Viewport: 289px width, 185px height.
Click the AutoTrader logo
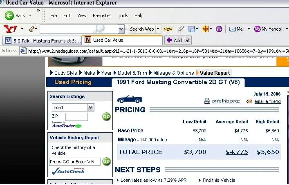point(67,126)
